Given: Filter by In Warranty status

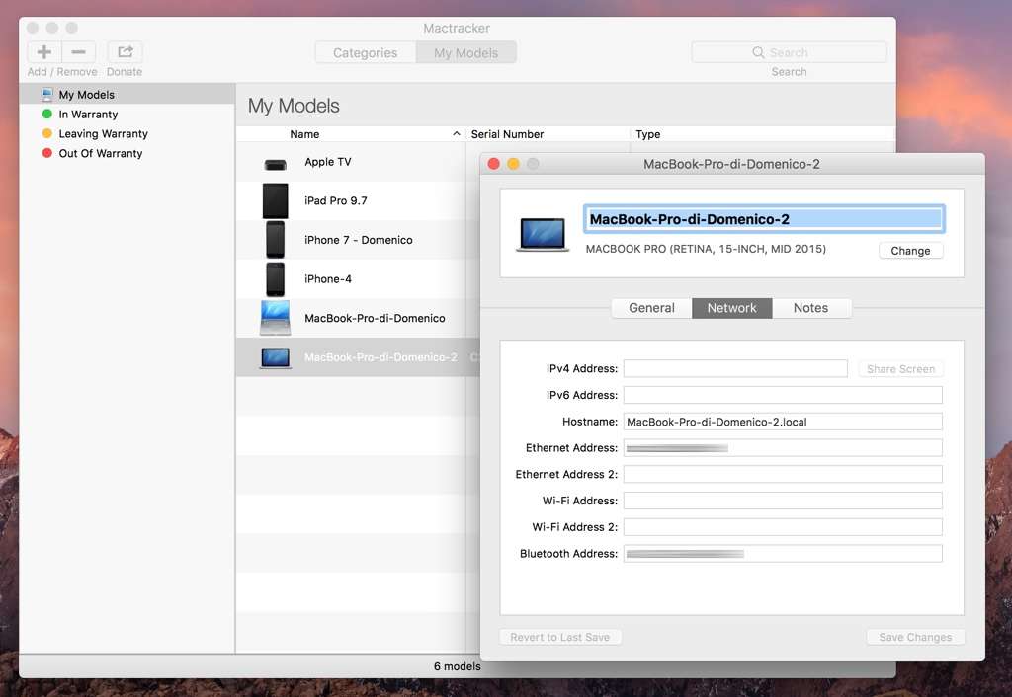Looking at the screenshot, I should [88, 115].
